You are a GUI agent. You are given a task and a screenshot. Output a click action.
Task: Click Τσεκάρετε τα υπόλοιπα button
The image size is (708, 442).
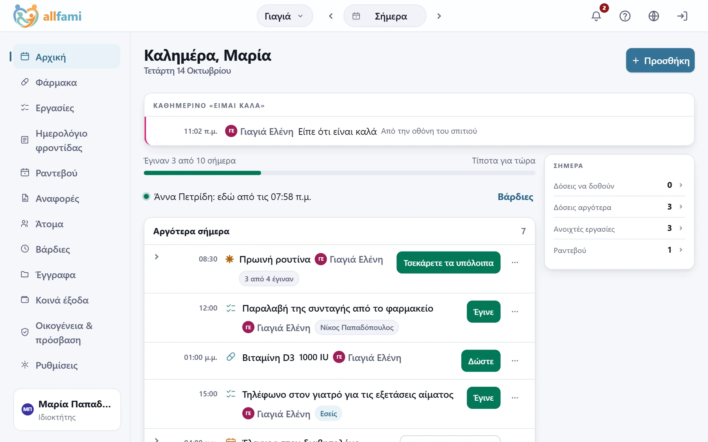pos(448,263)
